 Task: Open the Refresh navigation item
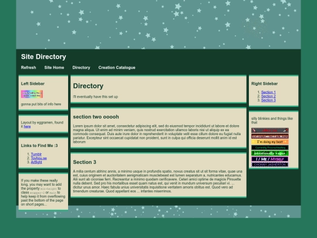29,68
